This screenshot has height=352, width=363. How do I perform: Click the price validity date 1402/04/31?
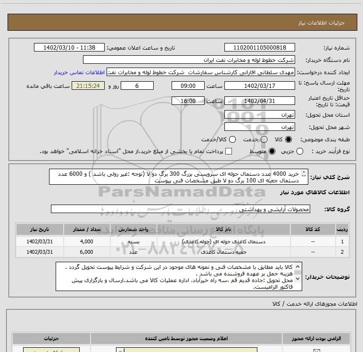[259, 101]
